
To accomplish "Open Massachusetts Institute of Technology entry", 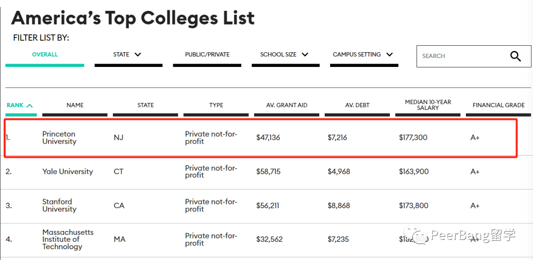I will 68,239.
